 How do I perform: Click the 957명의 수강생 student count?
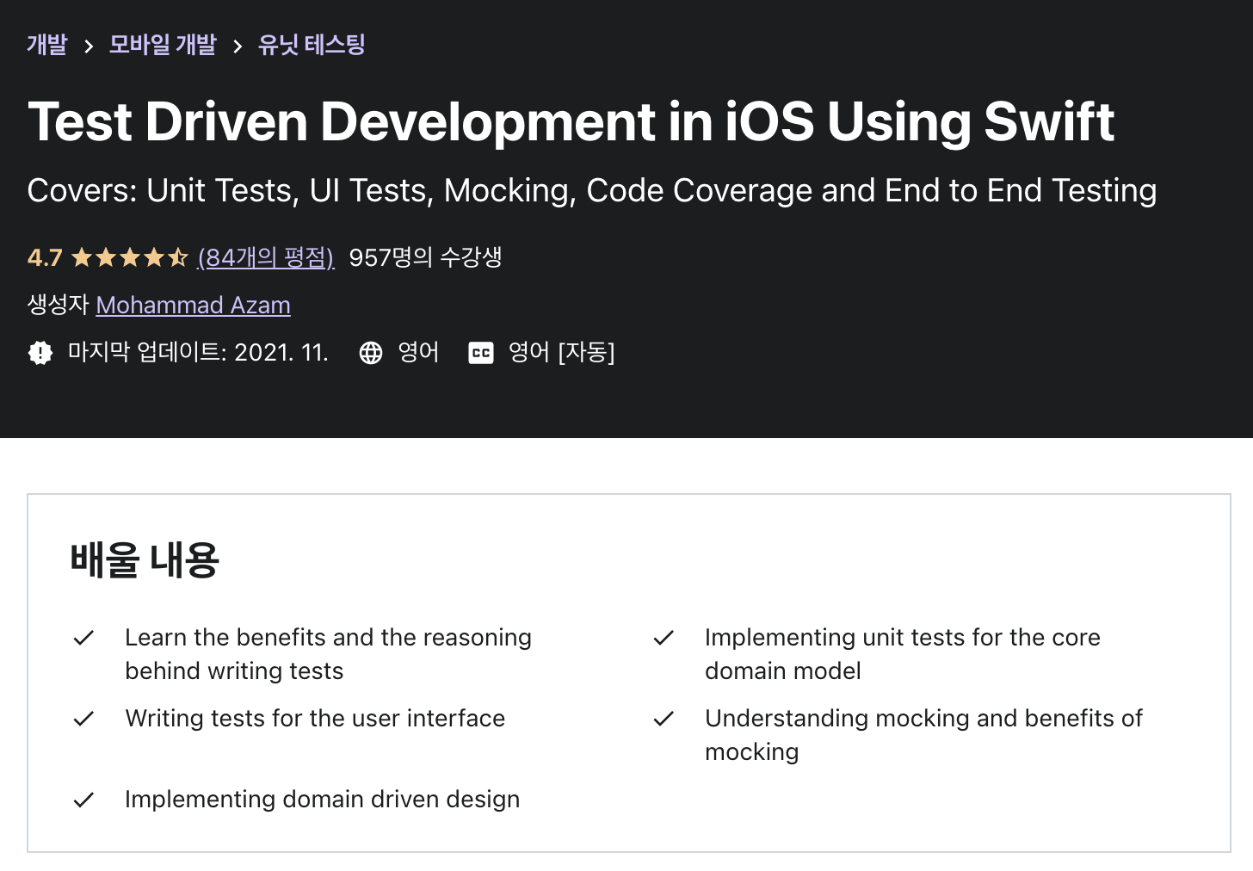point(425,257)
